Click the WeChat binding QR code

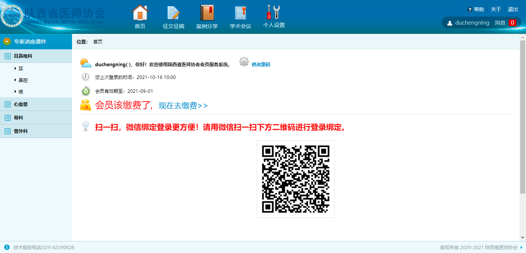point(296,179)
